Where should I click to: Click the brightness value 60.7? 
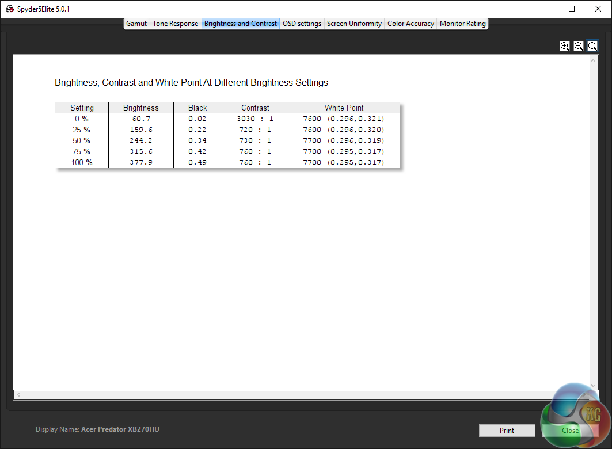[x=141, y=119]
